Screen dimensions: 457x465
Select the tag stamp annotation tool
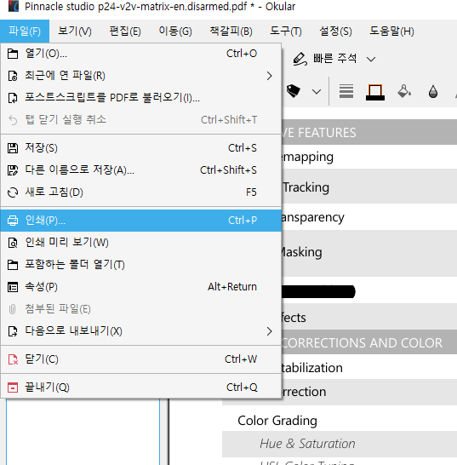click(x=294, y=91)
